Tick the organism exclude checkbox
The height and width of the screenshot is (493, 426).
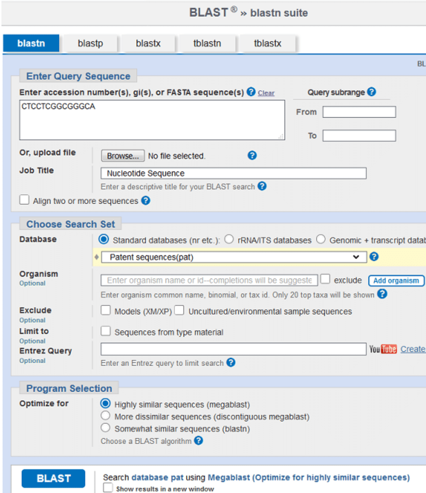(x=325, y=279)
